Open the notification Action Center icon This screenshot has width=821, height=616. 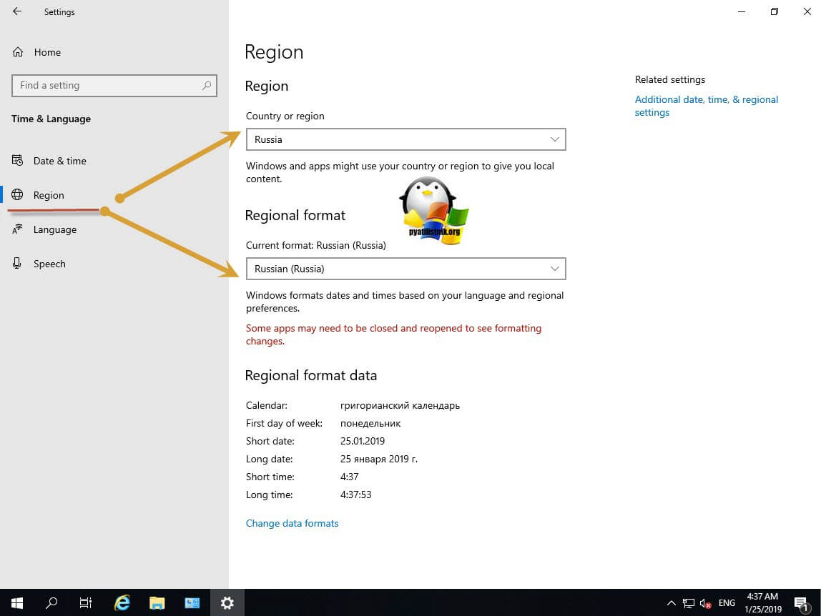(x=801, y=602)
